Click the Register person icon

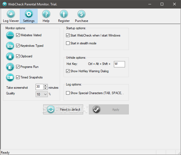(x=64, y=14)
